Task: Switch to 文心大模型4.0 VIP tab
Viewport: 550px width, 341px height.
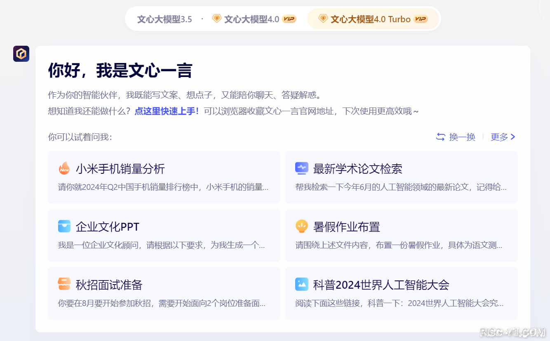Action: click(254, 19)
